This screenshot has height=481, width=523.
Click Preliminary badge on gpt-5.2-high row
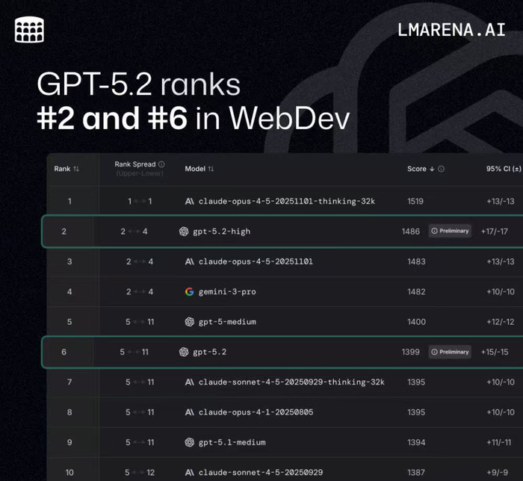click(x=450, y=231)
